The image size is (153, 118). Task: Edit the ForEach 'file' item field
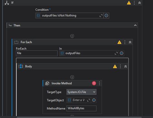37,53
